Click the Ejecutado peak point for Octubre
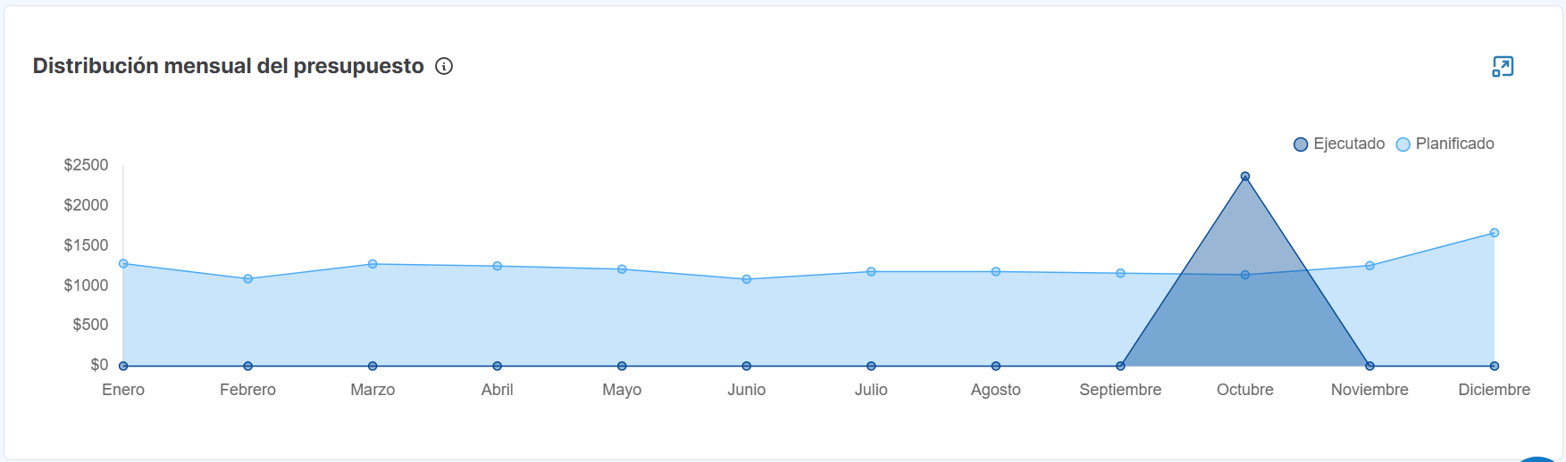The image size is (1566, 462). click(x=1245, y=177)
